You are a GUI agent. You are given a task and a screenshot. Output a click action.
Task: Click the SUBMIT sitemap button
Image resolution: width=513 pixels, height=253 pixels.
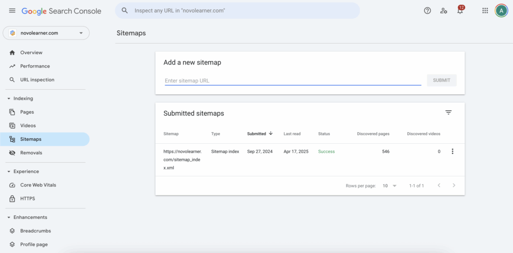(x=442, y=80)
